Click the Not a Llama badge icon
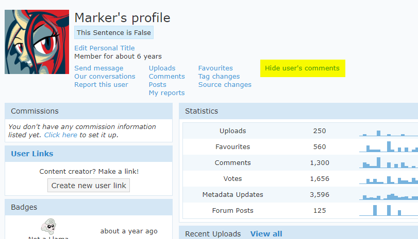Image resolution: width=418 pixels, height=239 pixels. (48, 227)
